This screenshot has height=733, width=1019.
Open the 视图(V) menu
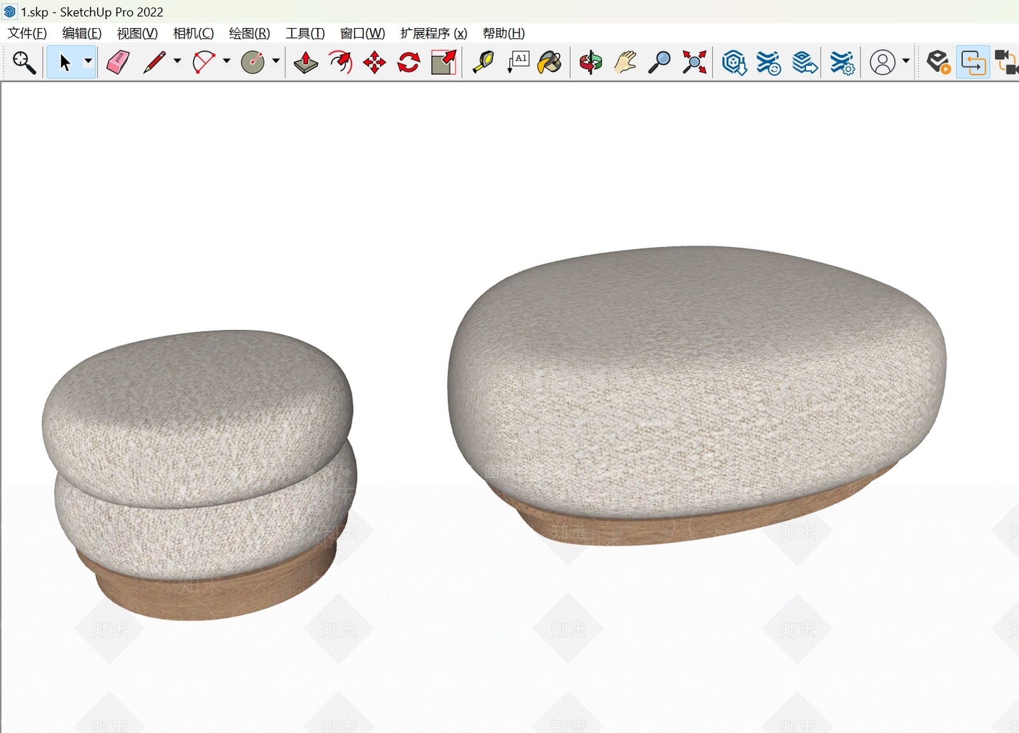coord(137,33)
